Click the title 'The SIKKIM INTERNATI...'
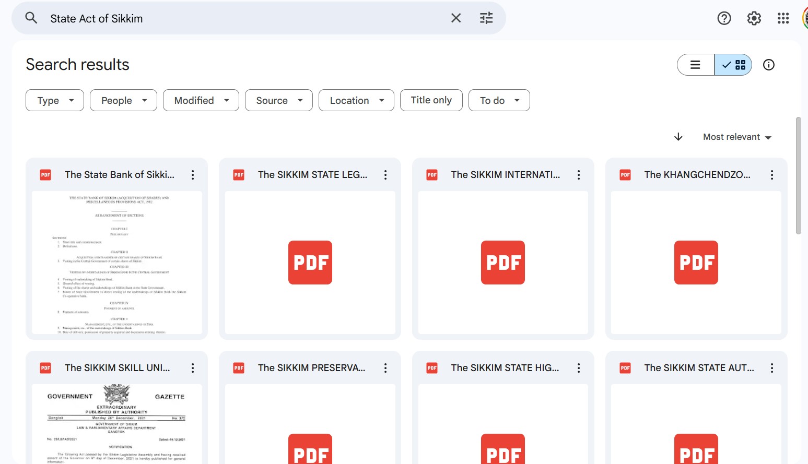Screen dimensions: 808x464 (506, 175)
